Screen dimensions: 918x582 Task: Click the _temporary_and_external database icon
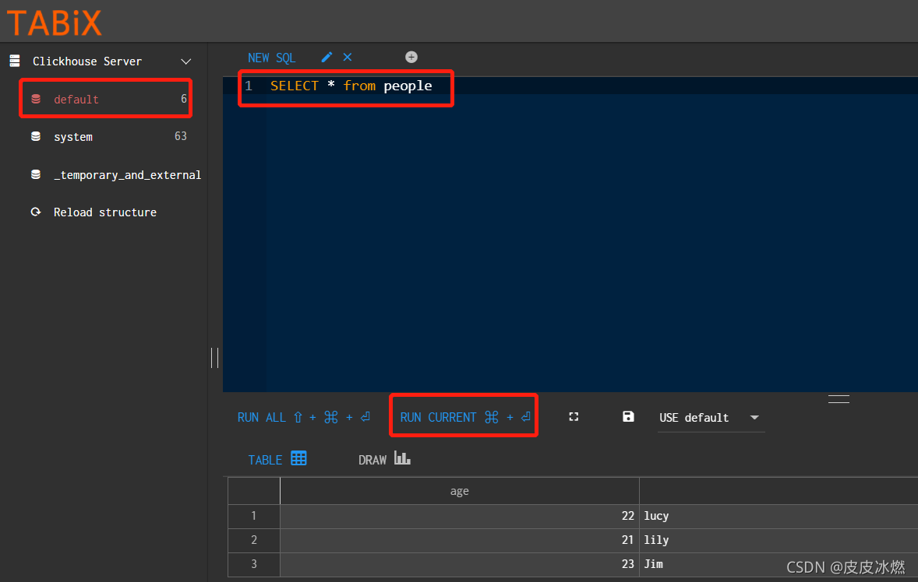(36, 175)
